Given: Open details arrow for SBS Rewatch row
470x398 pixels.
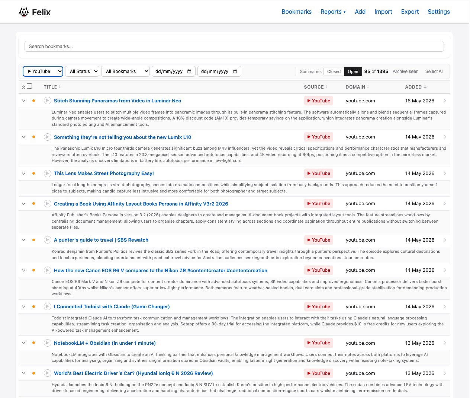Looking at the screenshot, I should click(x=445, y=240).
